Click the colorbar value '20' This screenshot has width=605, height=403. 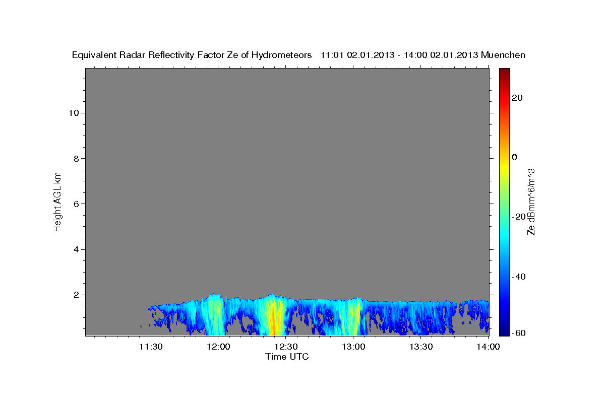tap(517, 98)
